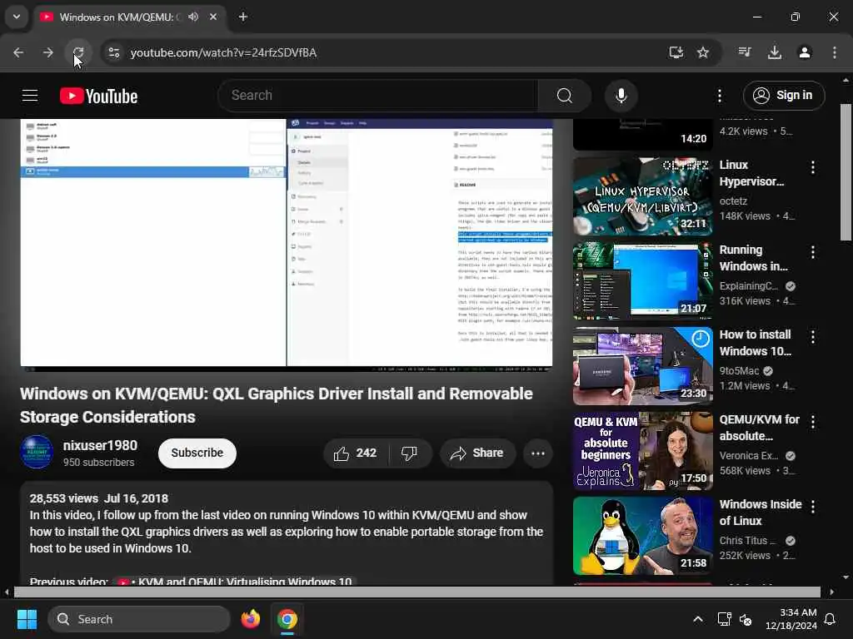853x639 pixels.
Task: Go back with the browser back arrow
Action: (18, 52)
